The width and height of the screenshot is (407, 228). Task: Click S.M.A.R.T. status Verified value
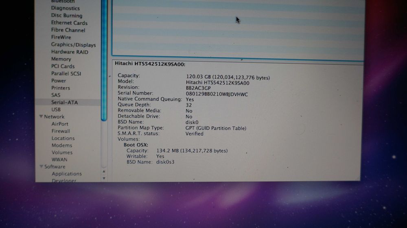pyautogui.click(x=195, y=134)
